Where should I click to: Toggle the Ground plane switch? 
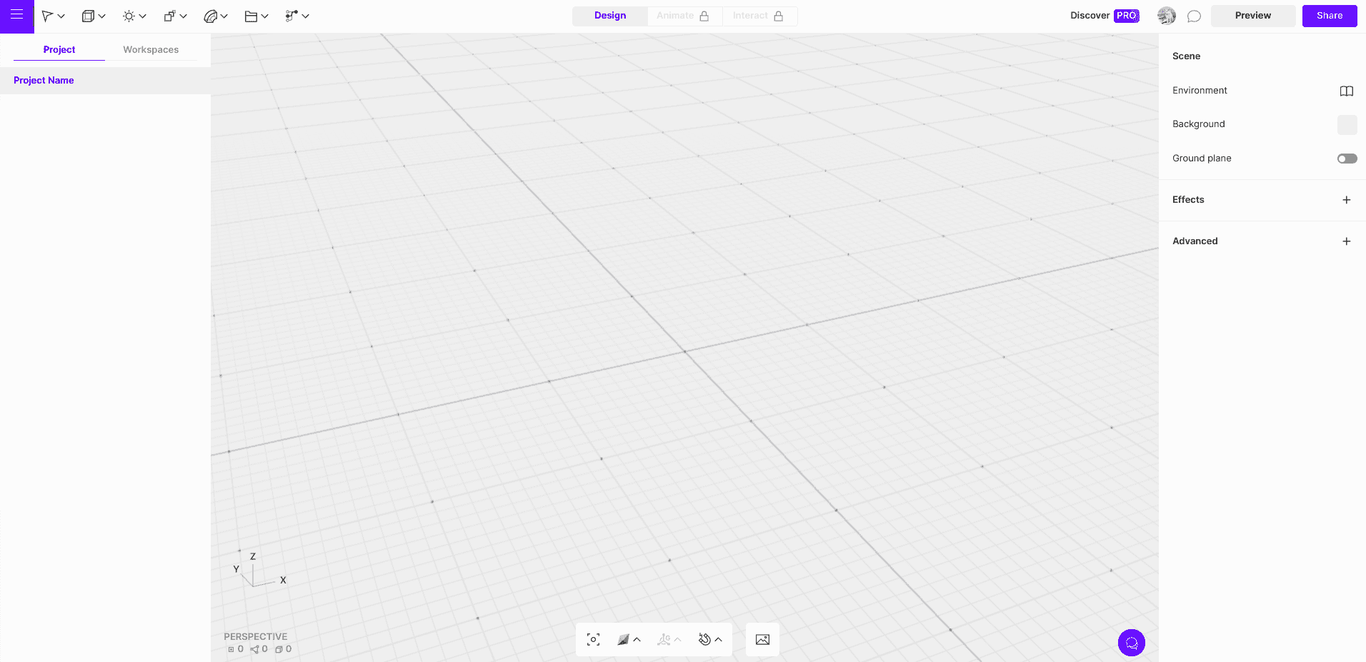(x=1347, y=159)
